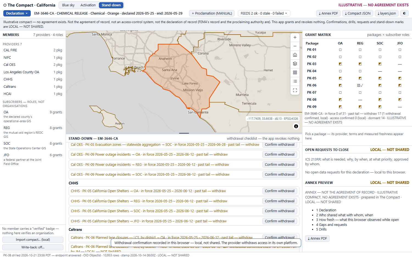412x258 pixels.
Task: Enter fullscreen map view
Action: (x=295, y=90)
